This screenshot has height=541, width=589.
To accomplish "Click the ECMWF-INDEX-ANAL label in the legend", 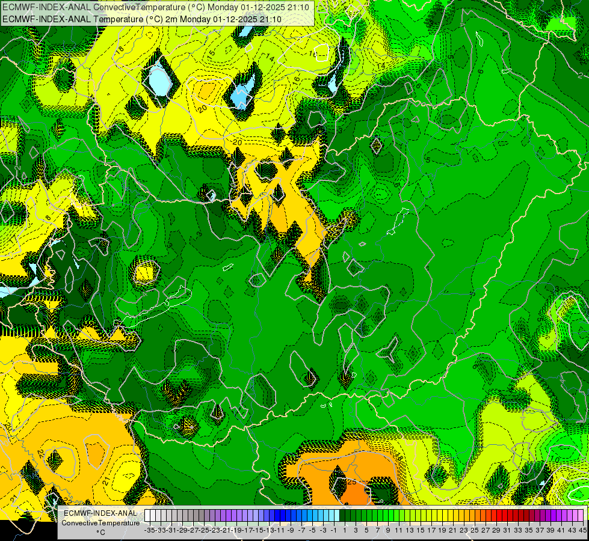I will (100, 513).
